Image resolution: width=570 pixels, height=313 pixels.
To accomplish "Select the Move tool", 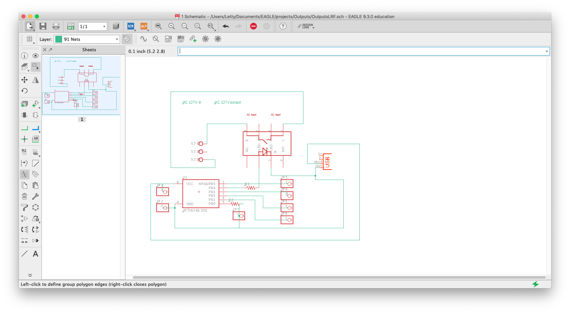I will (x=24, y=80).
